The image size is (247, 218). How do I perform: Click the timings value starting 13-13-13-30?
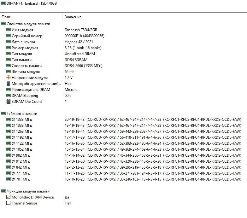point(153,161)
